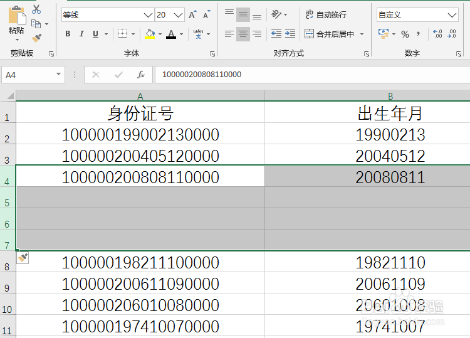
Task: Click confirm checkmark in formula bar
Action: tap(118, 75)
